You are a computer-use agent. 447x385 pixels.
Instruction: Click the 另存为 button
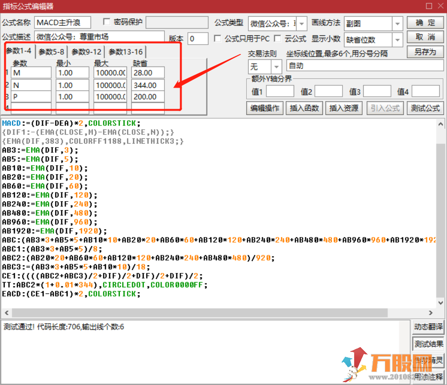425,52
